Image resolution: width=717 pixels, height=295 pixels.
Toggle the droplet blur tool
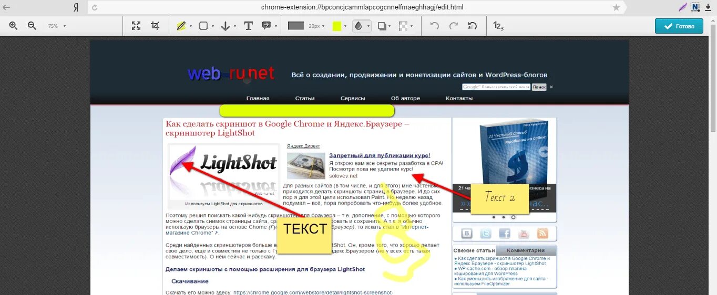pyautogui.click(x=358, y=26)
